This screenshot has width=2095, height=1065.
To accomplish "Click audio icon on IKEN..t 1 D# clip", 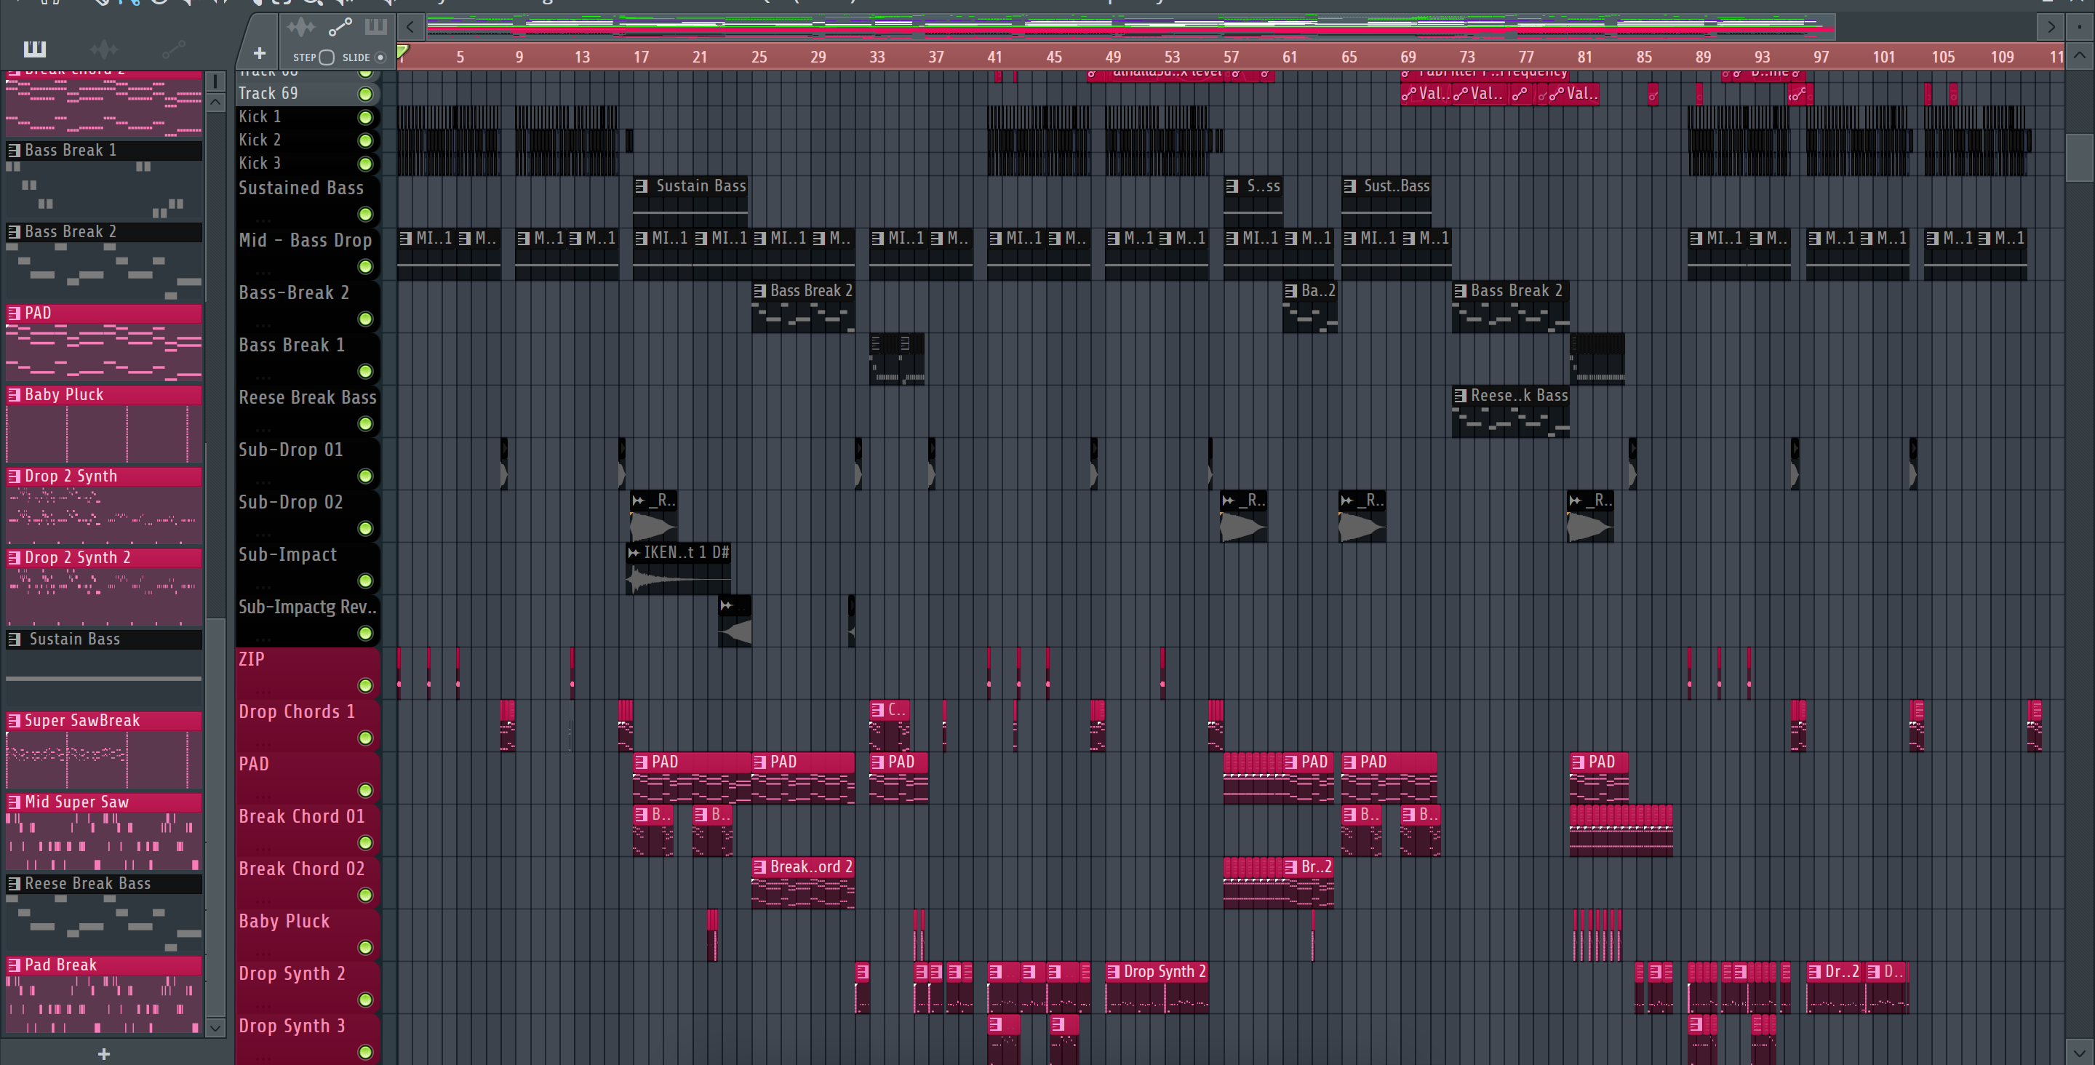I will [x=634, y=552].
